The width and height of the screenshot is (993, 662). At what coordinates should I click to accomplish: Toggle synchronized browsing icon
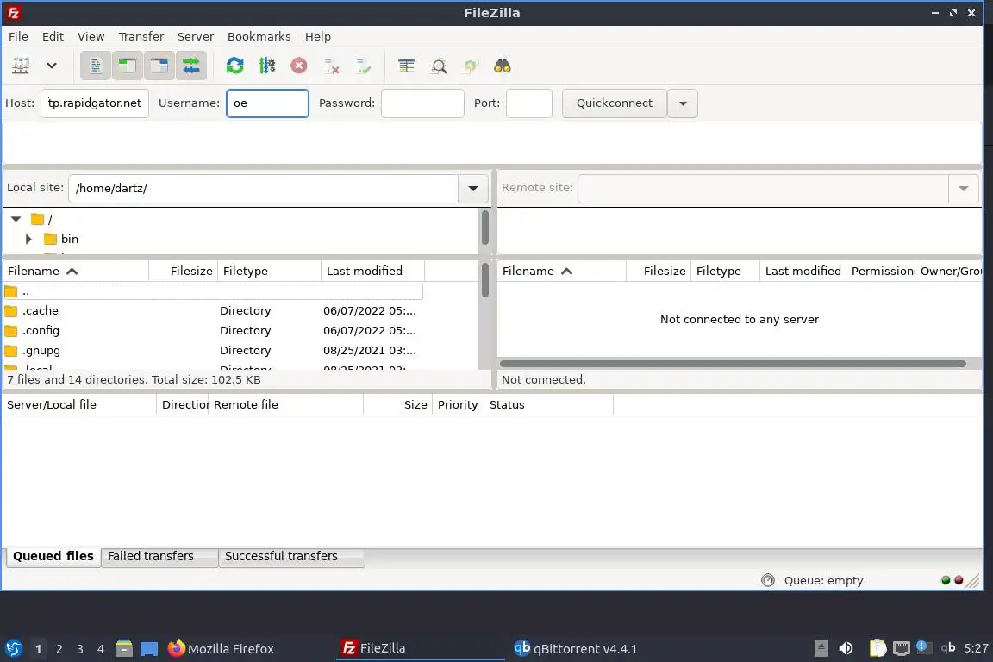click(x=471, y=66)
